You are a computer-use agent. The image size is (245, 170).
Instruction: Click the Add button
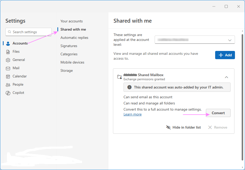pos(225,55)
